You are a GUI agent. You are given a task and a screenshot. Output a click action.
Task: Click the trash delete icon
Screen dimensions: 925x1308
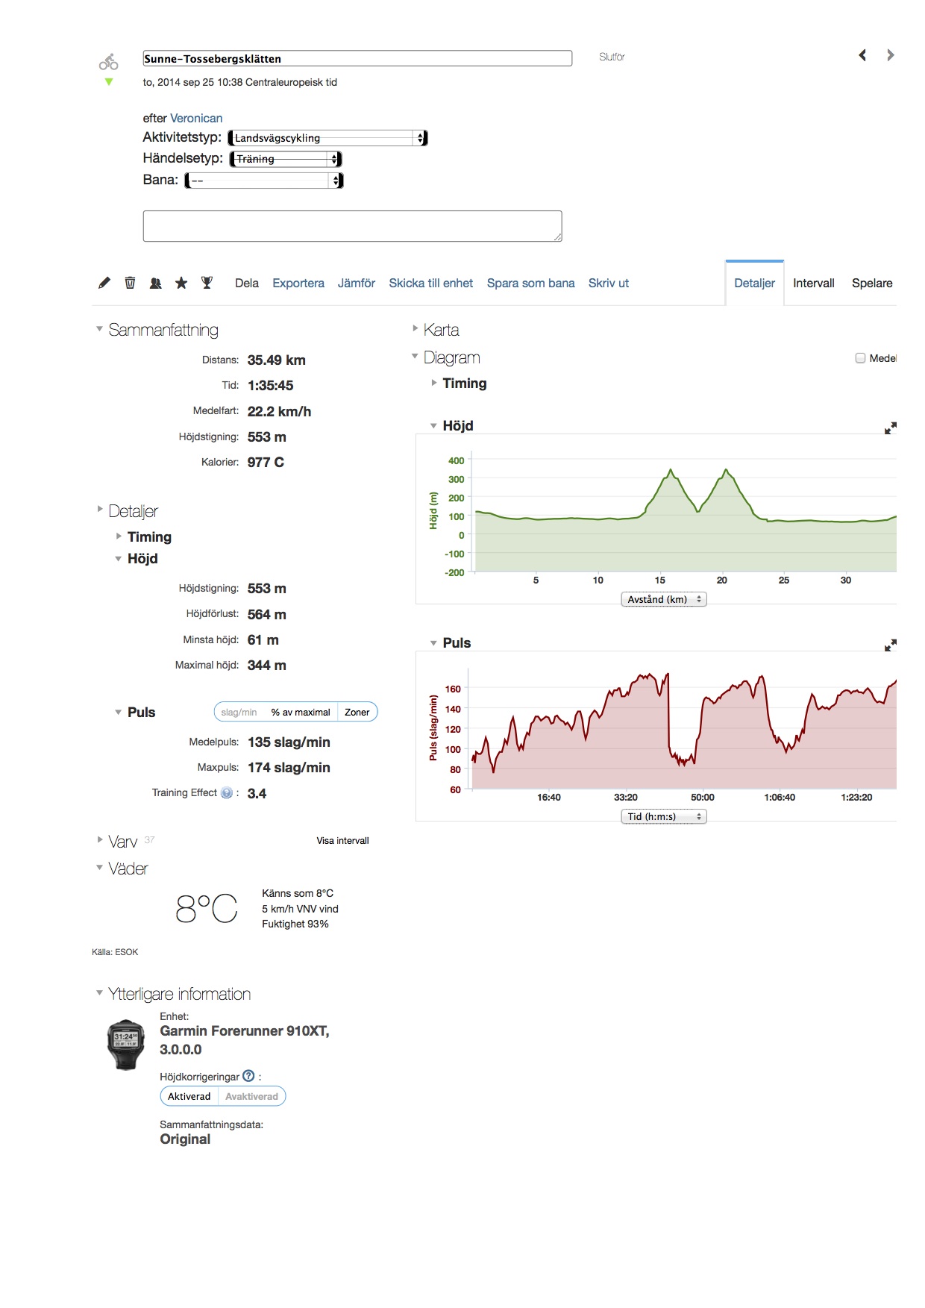coord(130,283)
